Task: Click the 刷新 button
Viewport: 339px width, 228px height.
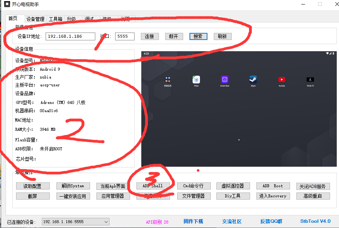Action: point(222,36)
